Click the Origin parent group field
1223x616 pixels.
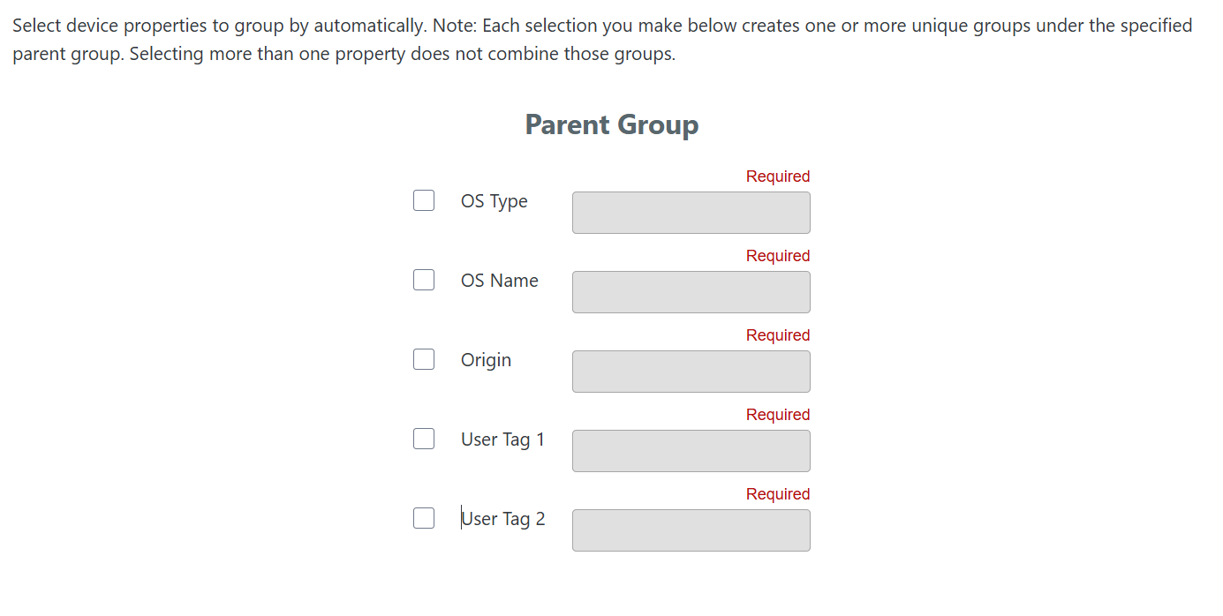pyautogui.click(x=691, y=372)
